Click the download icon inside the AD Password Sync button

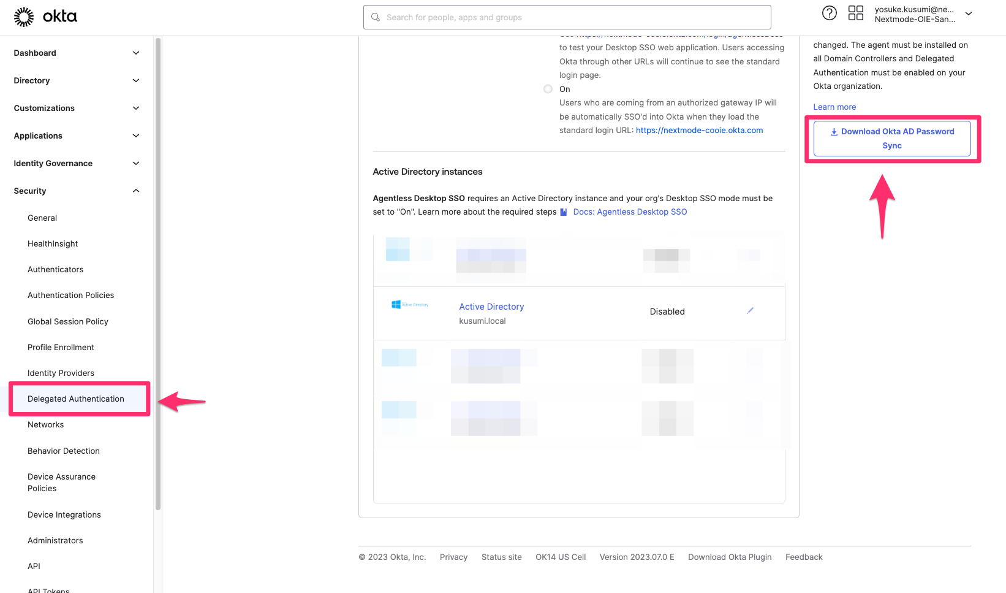(833, 131)
